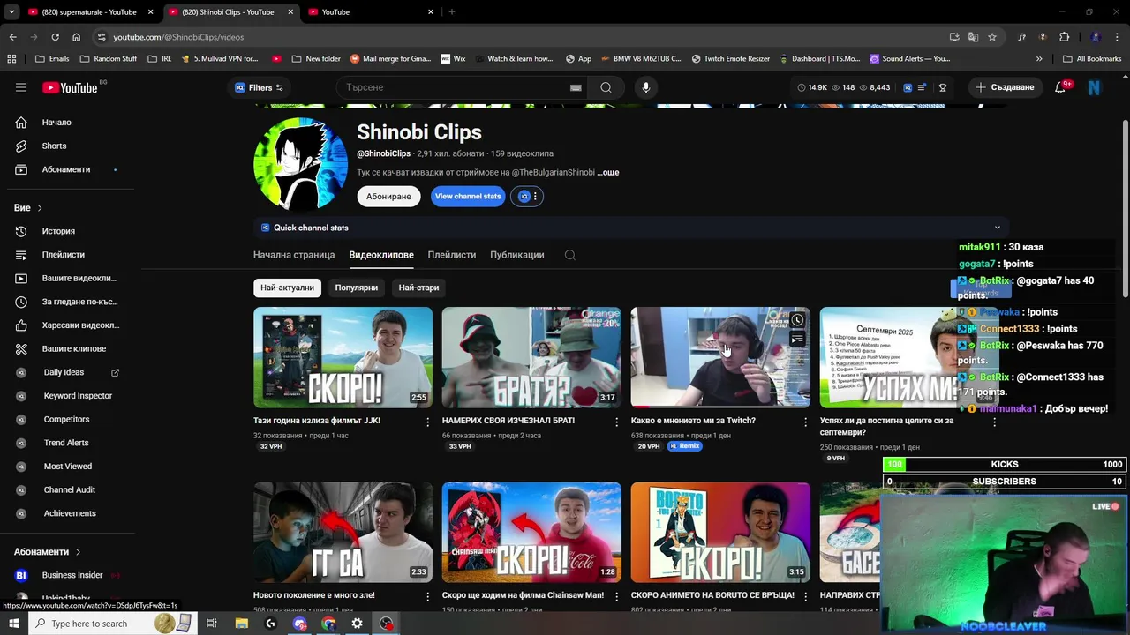Expand channel description with '...още'
Image resolution: width=1130 pixels, height=635 pixels.
[608, 173]
